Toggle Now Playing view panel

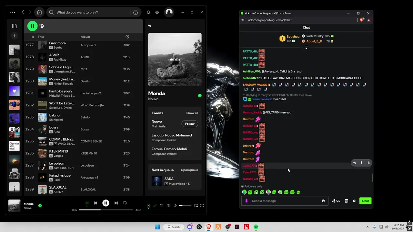(148, 206)
